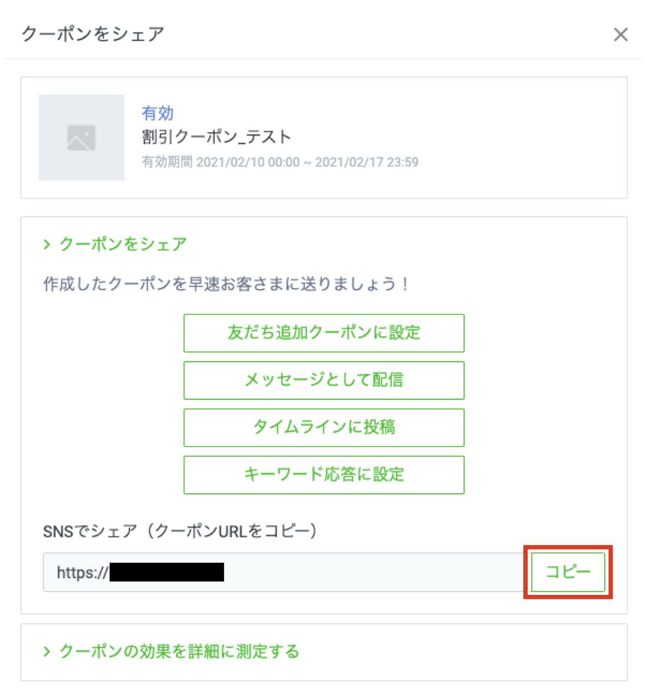
Task: Click the blue 有効 status label
Action: tap(157, 113)
